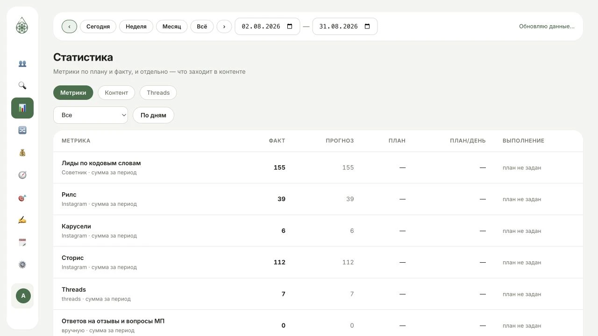Click 'план не задан' in the Рилс row
The height and width of the screenshot is (336, 598).
tap(522, 199)
